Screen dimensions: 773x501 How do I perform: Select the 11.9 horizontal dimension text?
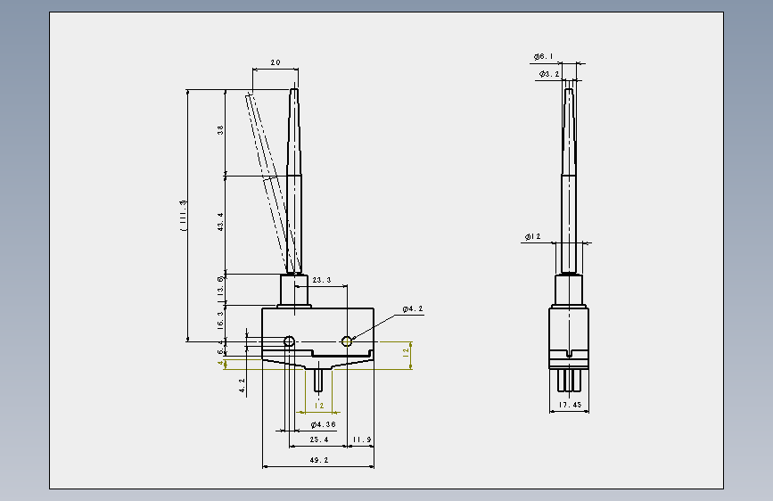point(362,439)
